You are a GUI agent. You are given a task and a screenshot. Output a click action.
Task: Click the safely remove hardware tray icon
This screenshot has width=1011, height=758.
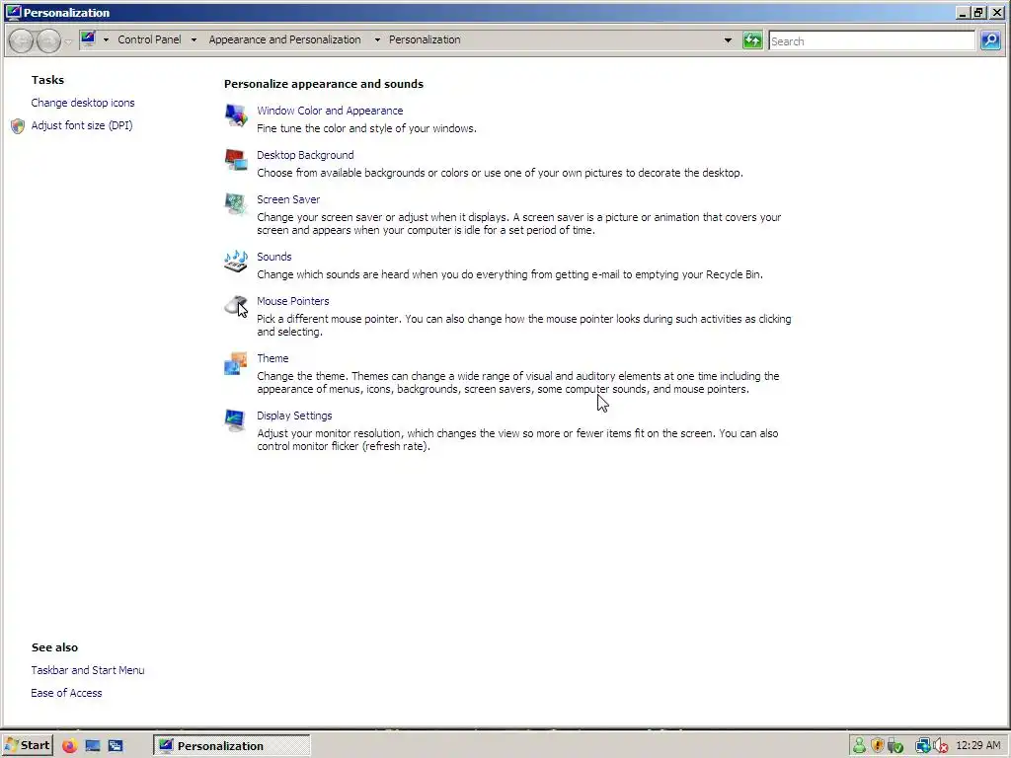point(894,746)
